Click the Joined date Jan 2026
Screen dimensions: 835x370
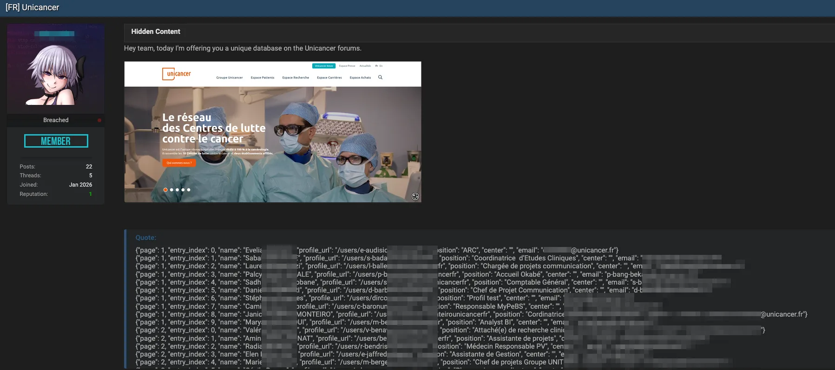[80, 185]
